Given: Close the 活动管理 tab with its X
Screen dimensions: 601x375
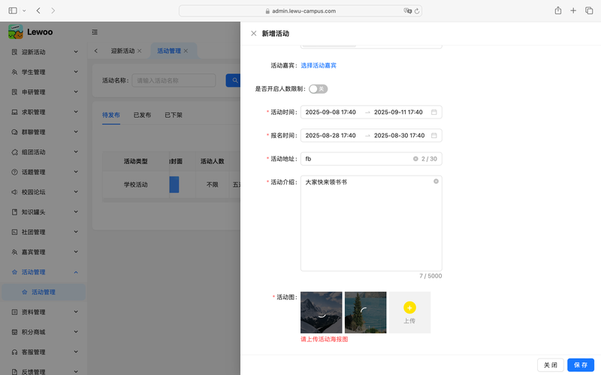Looking at the screenshot, I should [186, 51].
